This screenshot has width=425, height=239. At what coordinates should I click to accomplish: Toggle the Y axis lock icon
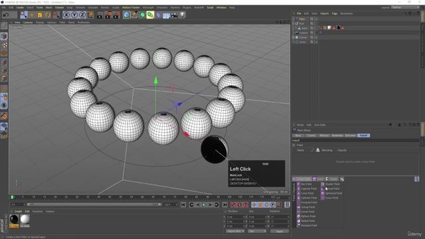point(74,15)
